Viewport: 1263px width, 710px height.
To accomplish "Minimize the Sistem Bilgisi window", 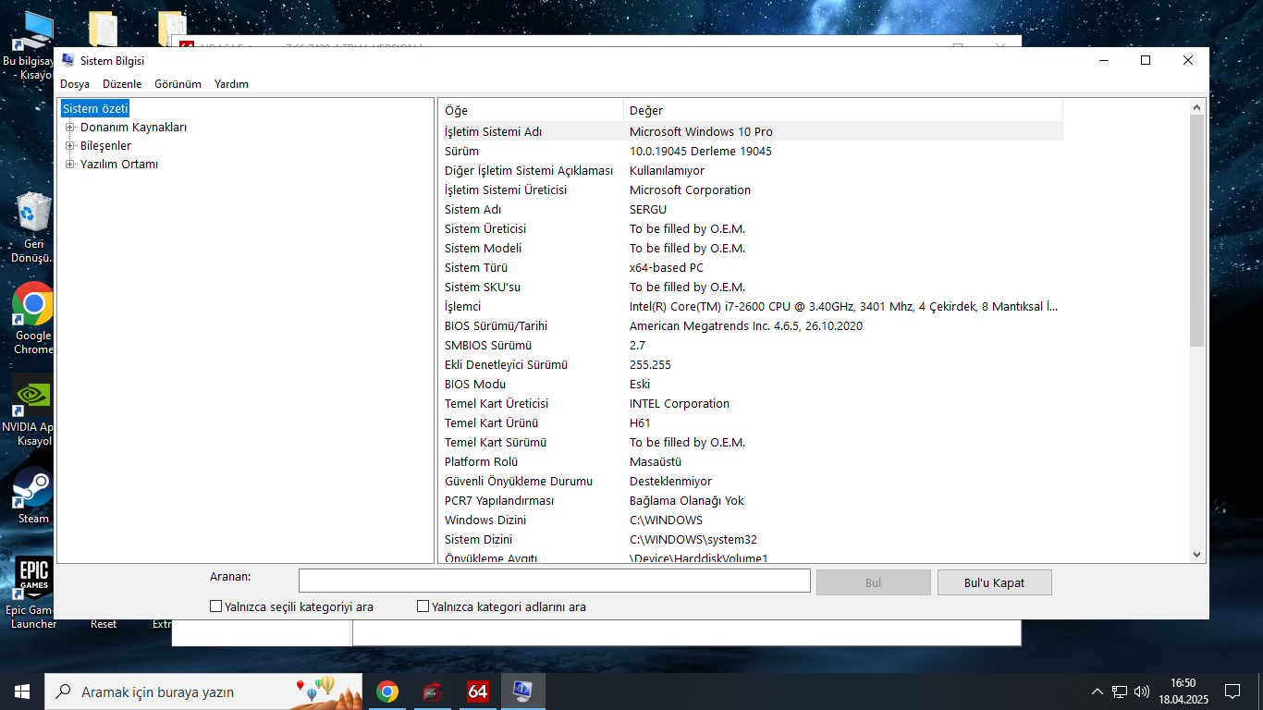I will pos(1103,60).
